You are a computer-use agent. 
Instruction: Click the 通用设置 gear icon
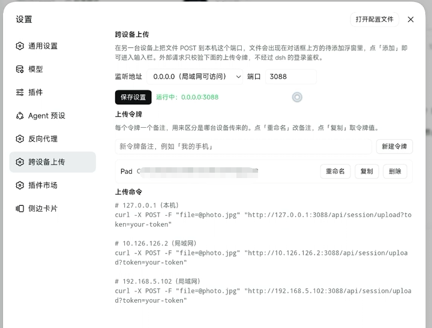click(x=20, y=46)
